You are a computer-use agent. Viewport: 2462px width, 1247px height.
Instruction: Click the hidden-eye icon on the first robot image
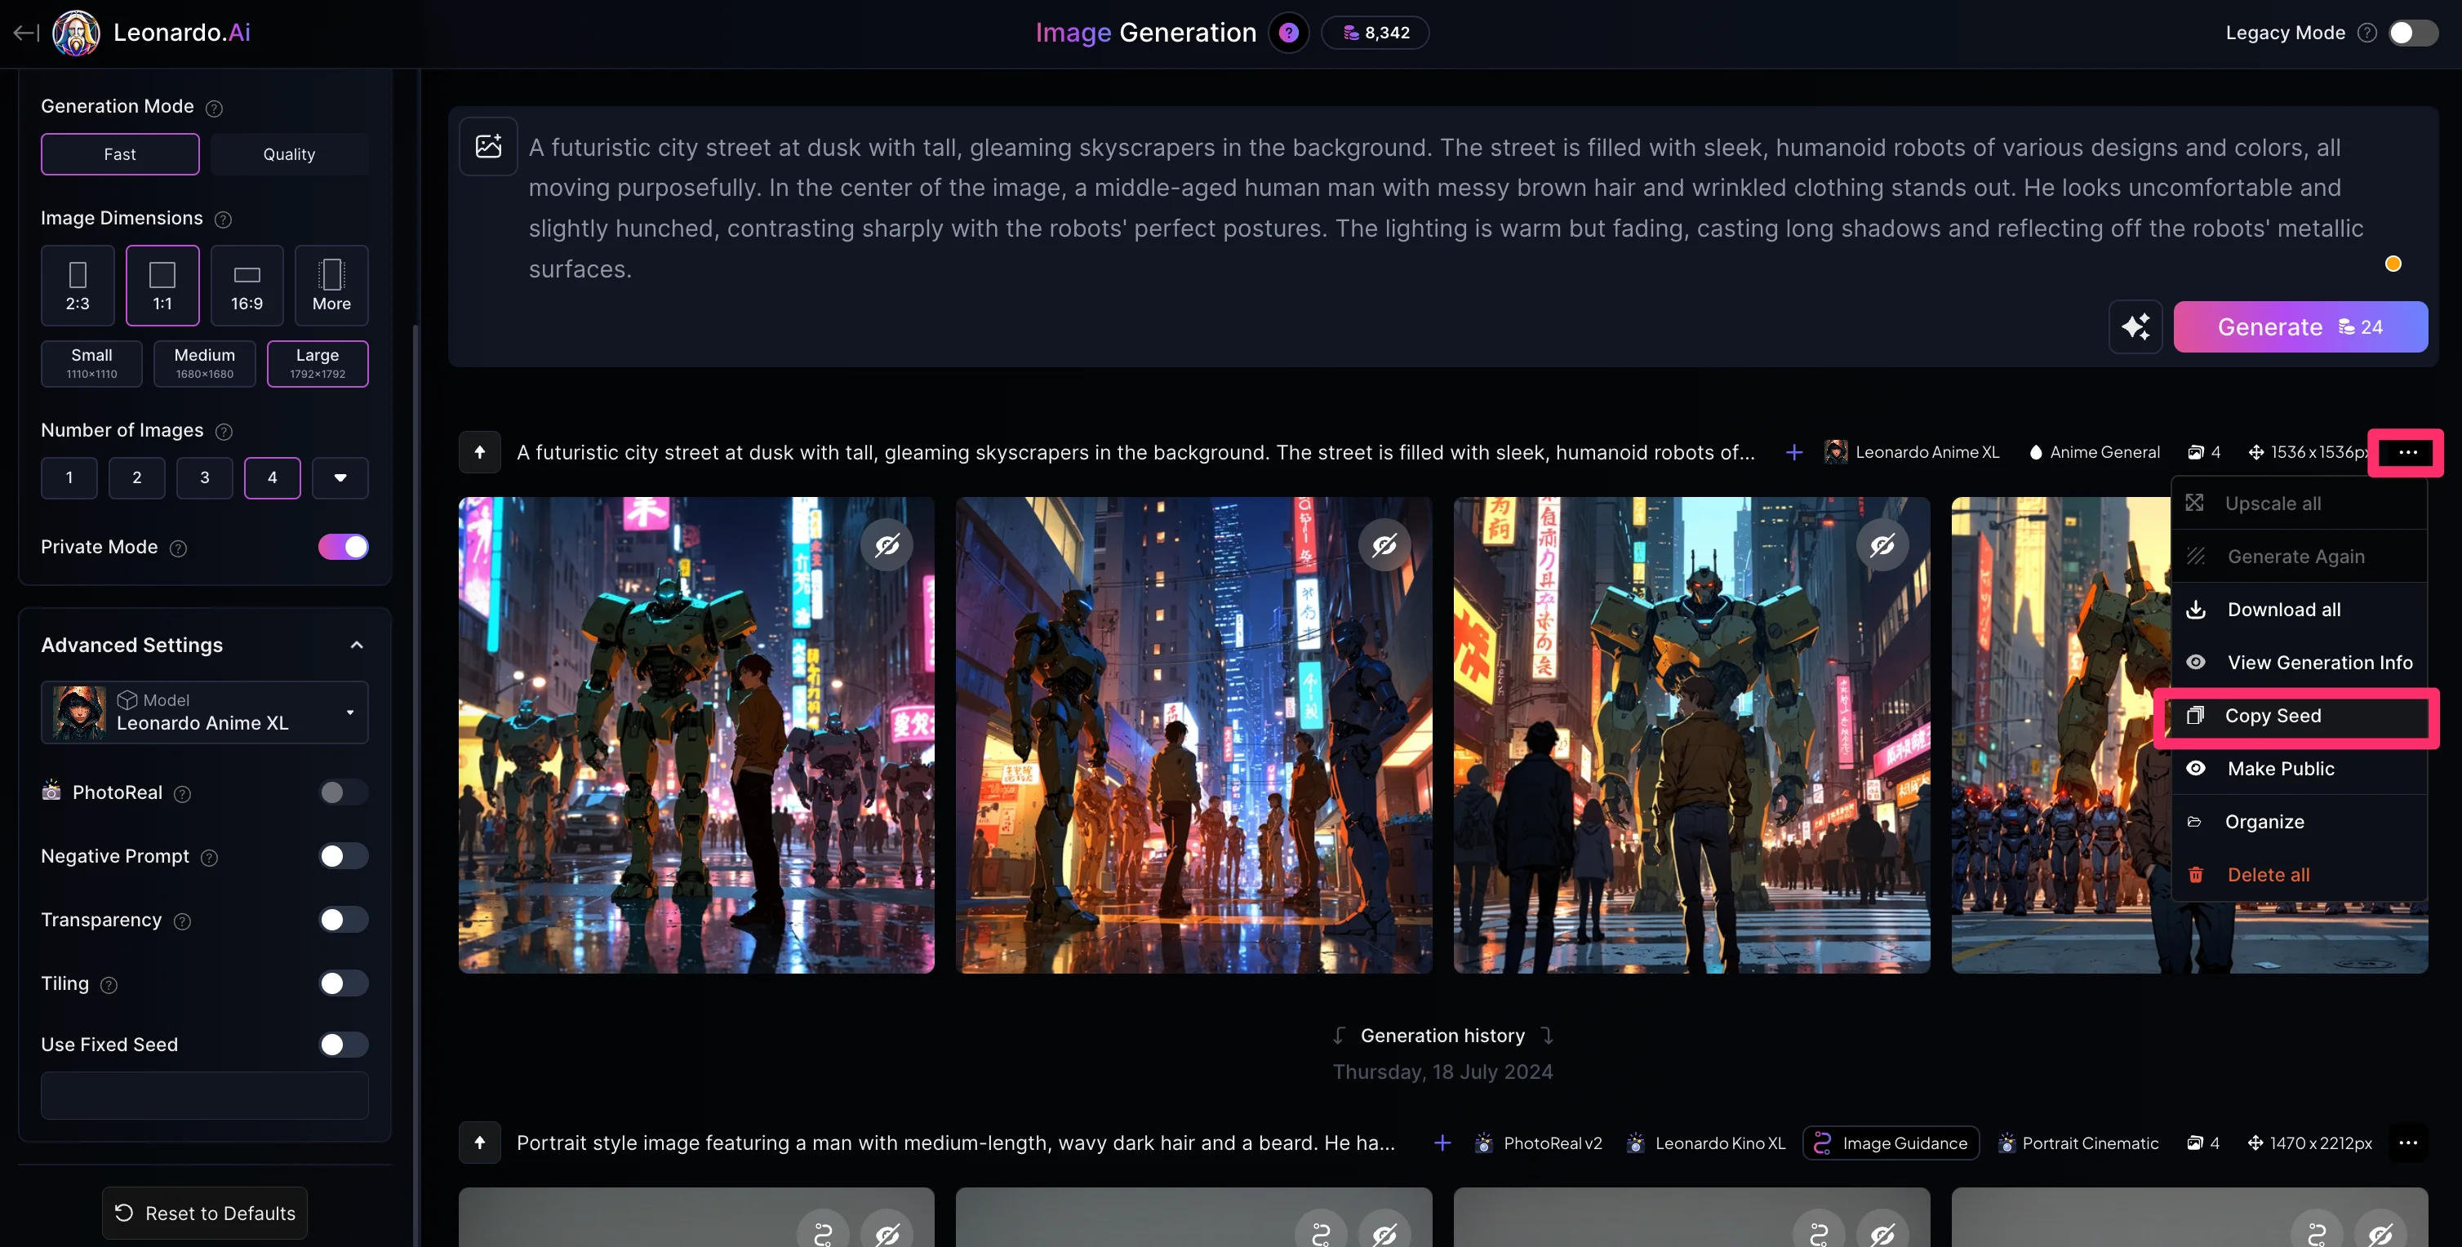point(887,544)
